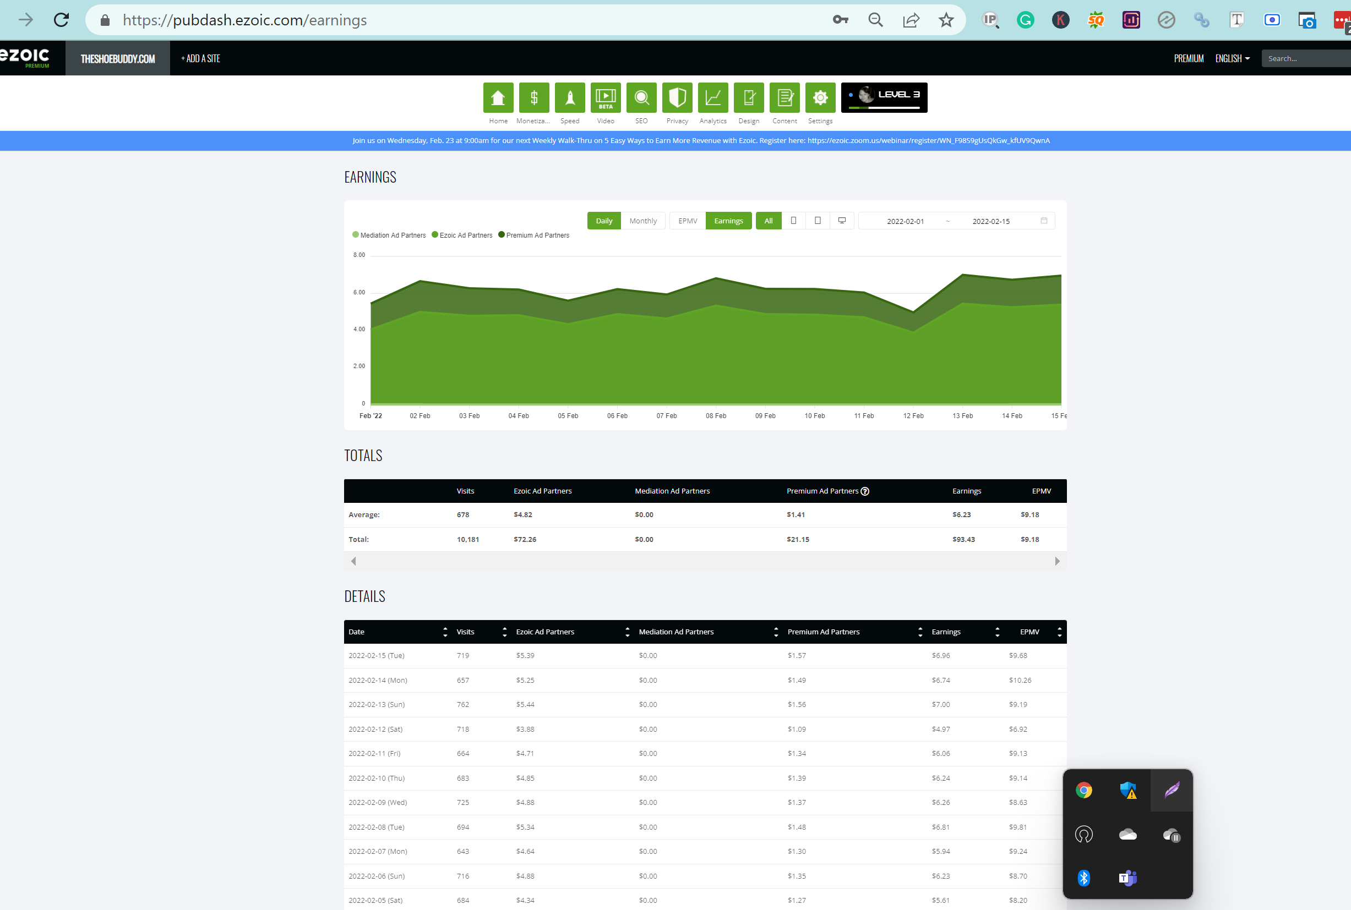Open the English language dropdown

(1232, 58)
